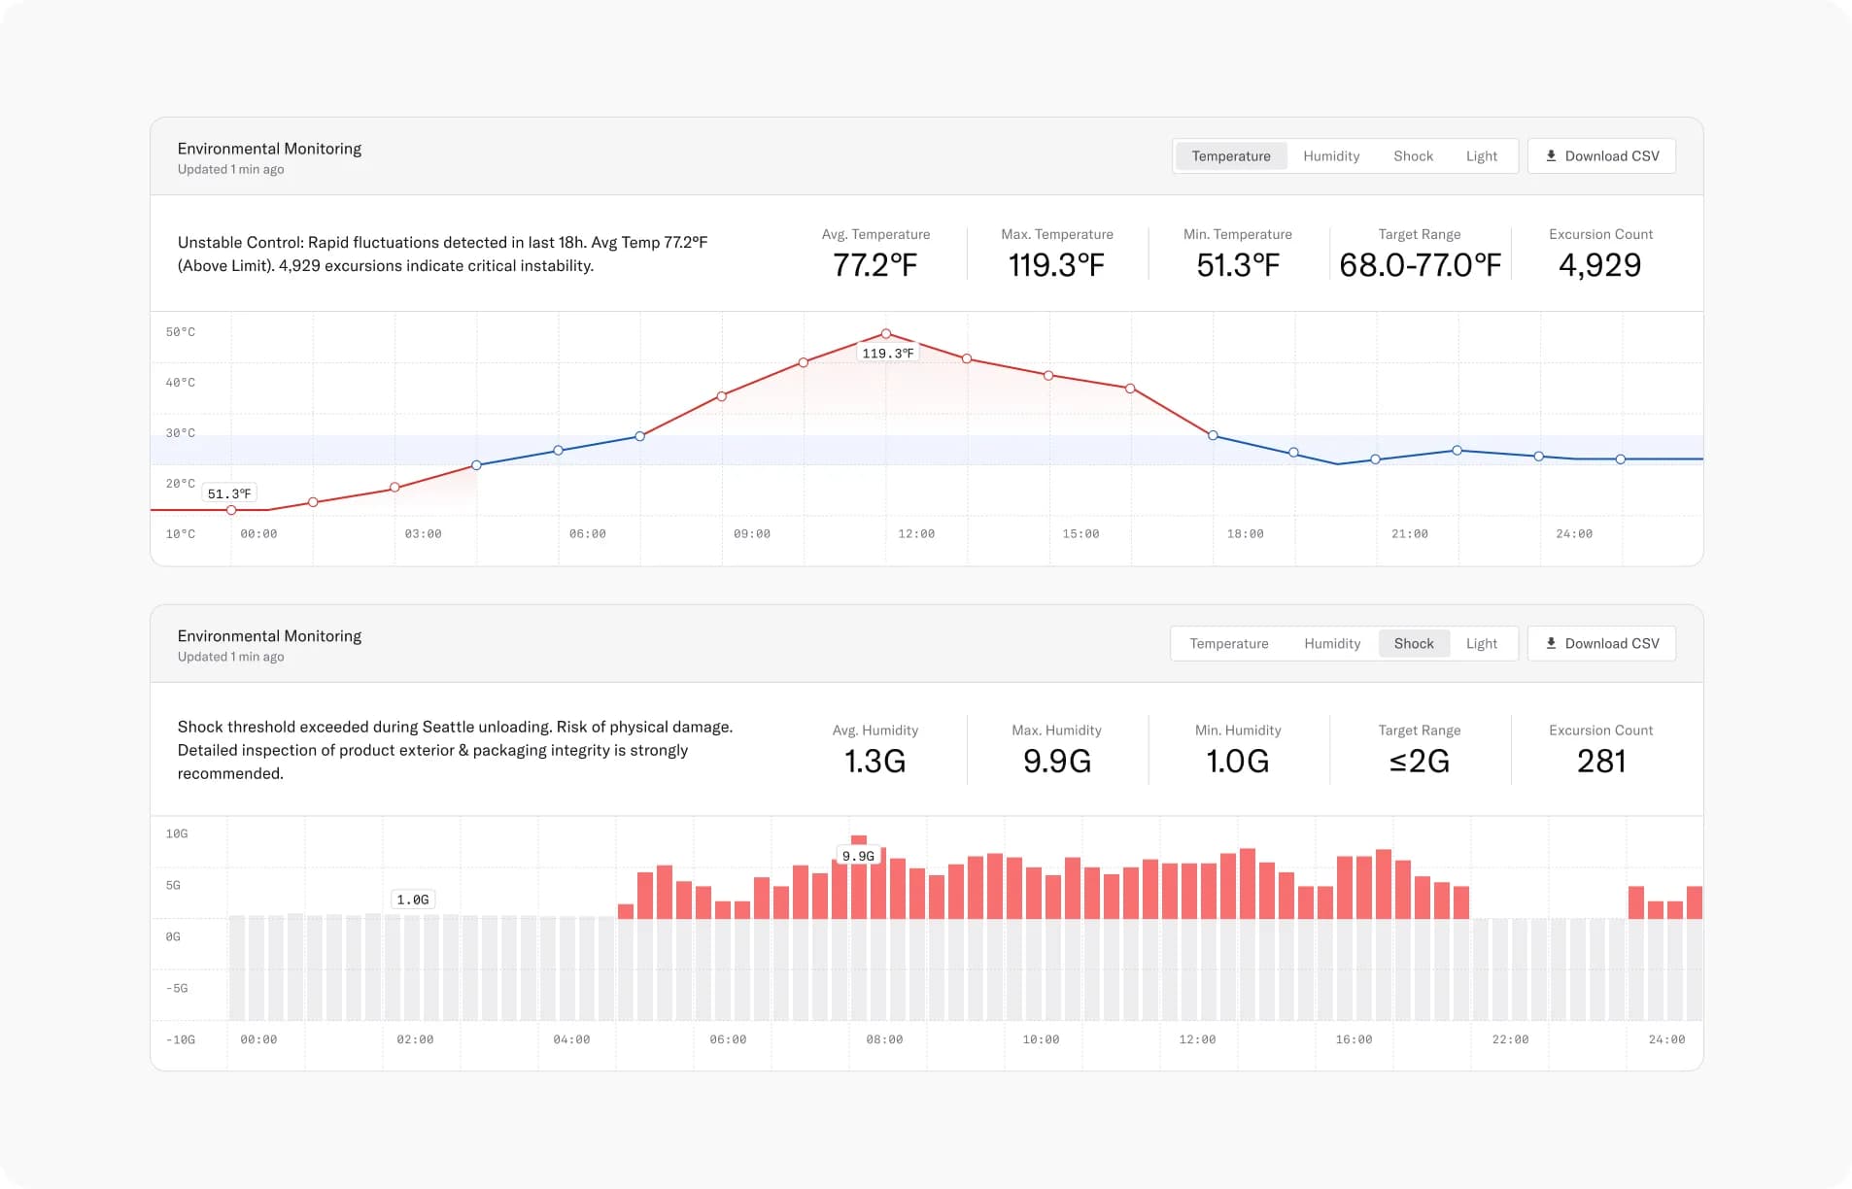
Task: Click the Excursion Count value 4,929
Action: pos(1600,265)
